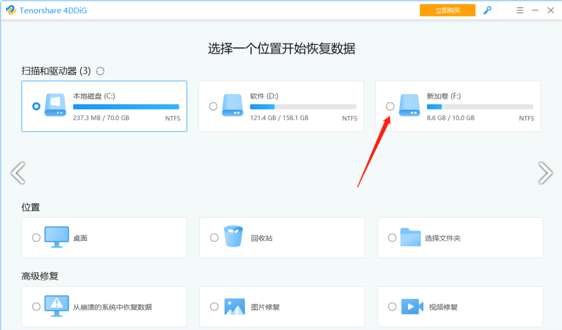The height and width of the screenshot is (330, 562).
Task: Click the 扫描和驱动器 (3) heading
Action: coord(56,71)
